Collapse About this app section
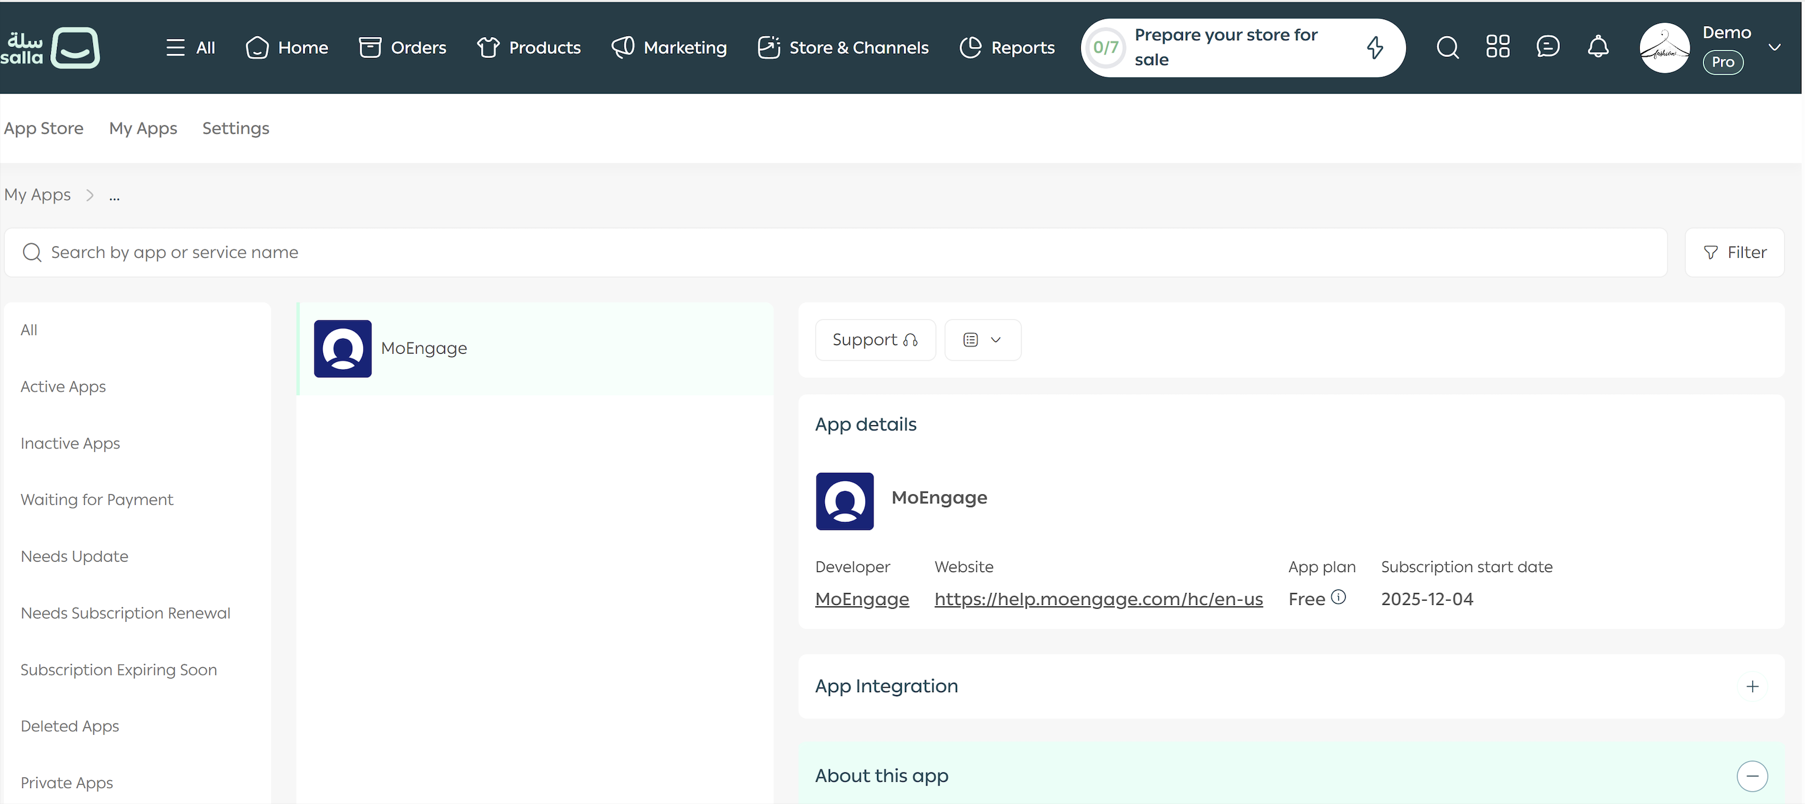Viewport: 1805px width, 804px height. 1752,776
